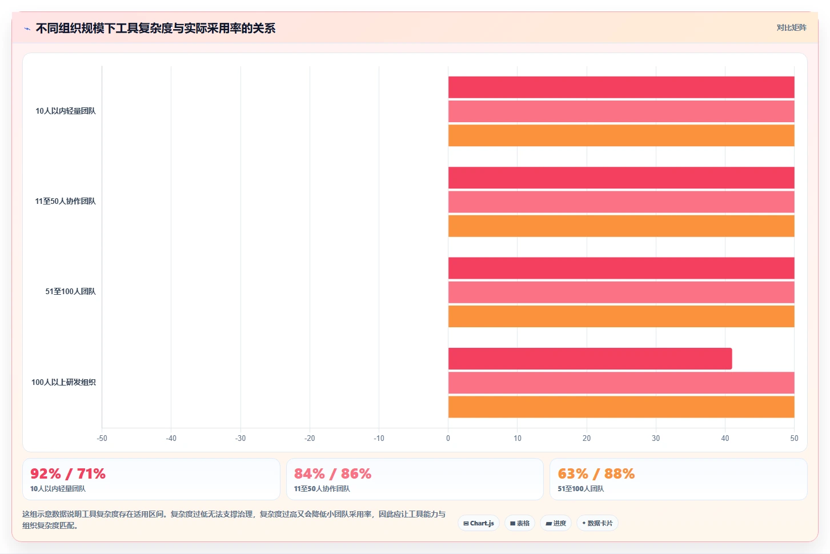
Task: Click the x-axis tick label 40
Action: pos(725,438)
